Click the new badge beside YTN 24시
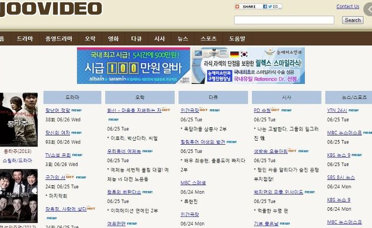The height and width of the screenshot is (228, 372). tap(353, 111)
